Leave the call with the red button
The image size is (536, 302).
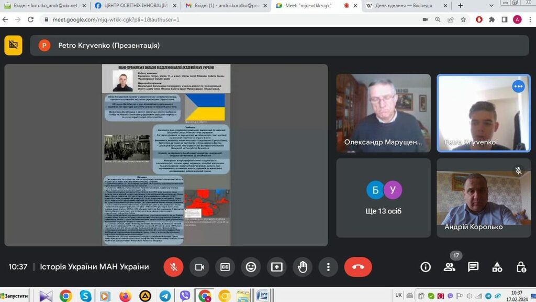358,267
